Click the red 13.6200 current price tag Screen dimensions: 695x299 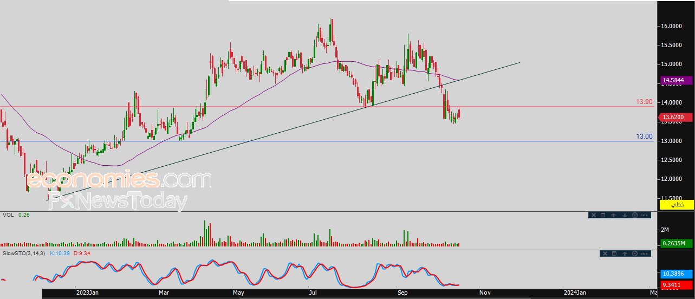coord(677,117)
